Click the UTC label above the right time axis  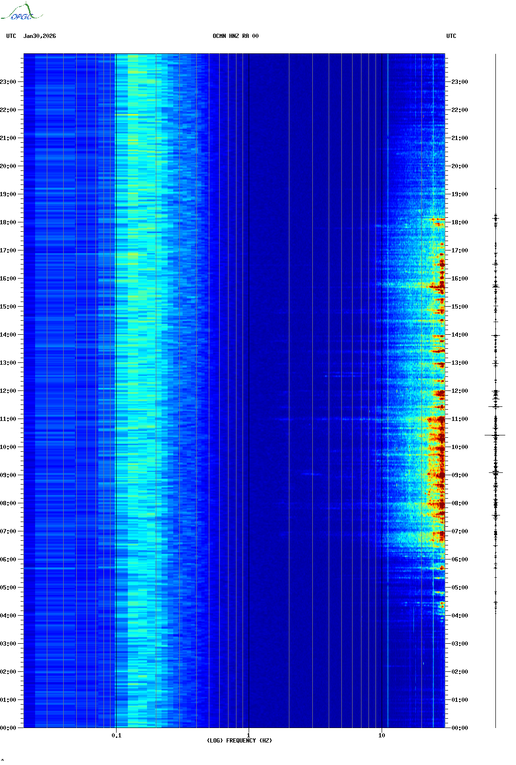451,36
